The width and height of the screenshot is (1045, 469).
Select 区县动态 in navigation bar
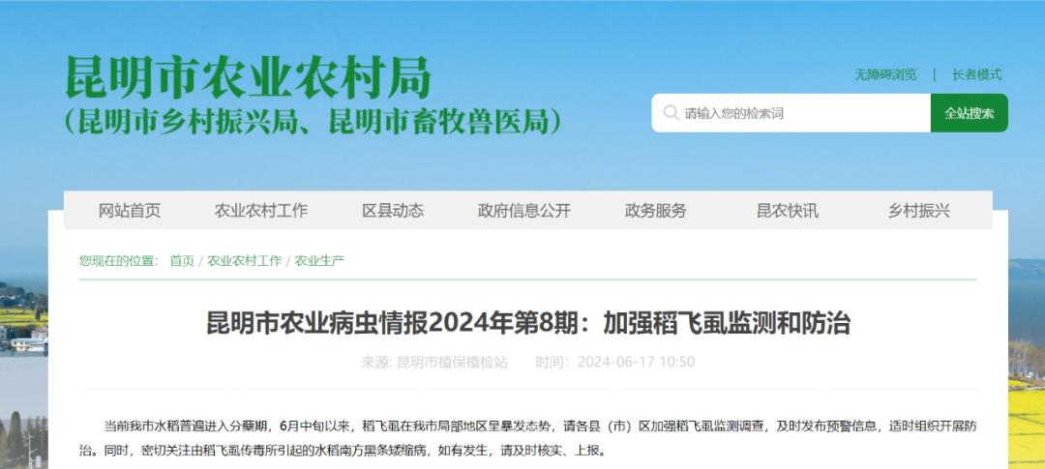(393, 211)
